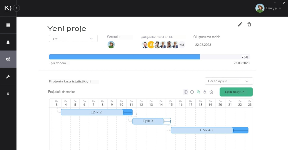288x150 pixels.
Task: Select the Epik 3 Gantt bar
Action: pos(151,121)
